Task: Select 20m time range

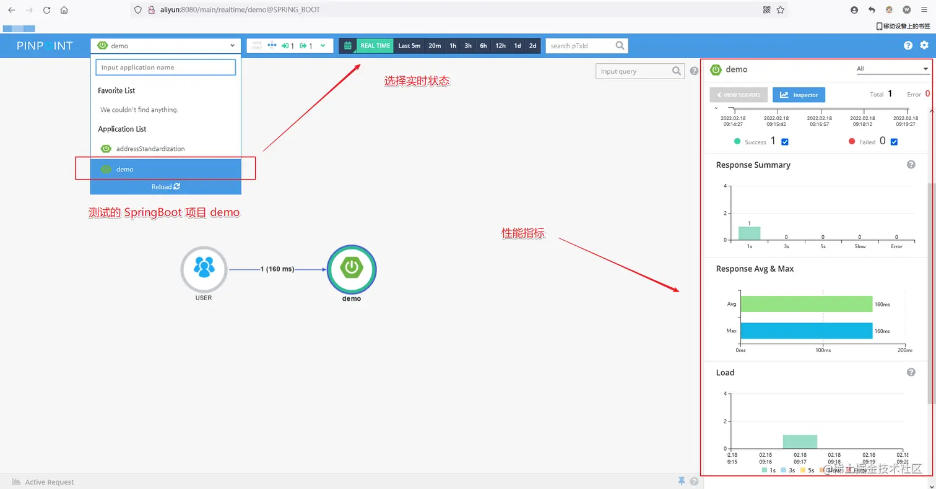Action: tap(435, 46)
